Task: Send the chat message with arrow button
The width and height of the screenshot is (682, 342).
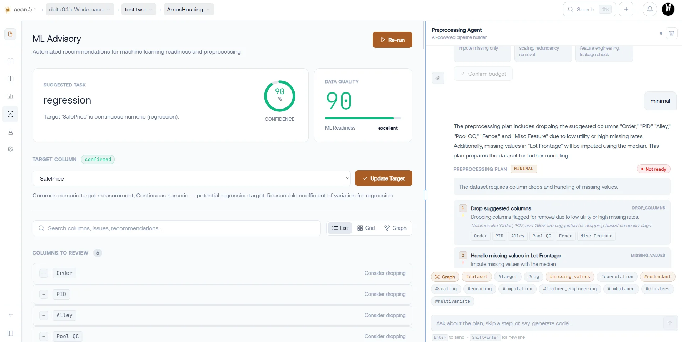Action: point(670,323)
